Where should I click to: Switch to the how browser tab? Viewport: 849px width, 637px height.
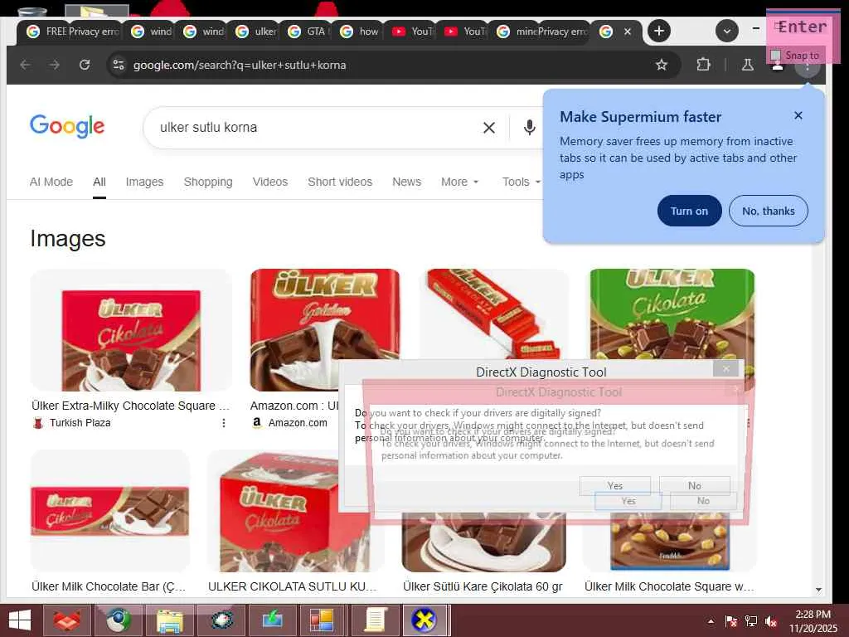pos(360,32)
